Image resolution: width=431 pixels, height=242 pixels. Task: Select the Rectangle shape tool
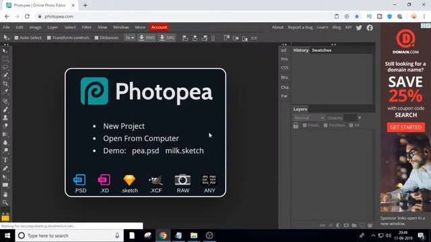coord(5,185)
